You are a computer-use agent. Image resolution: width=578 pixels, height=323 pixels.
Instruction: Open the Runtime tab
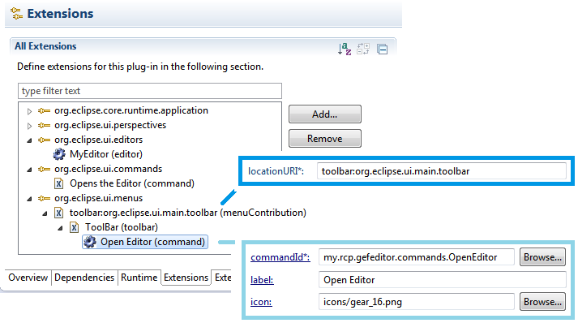click(139, 278)
